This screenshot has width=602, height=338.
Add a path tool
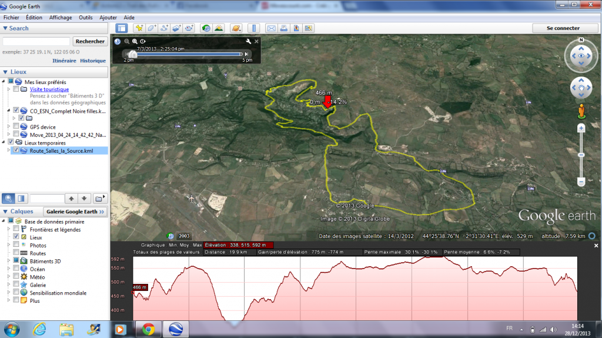pos(165,28)
